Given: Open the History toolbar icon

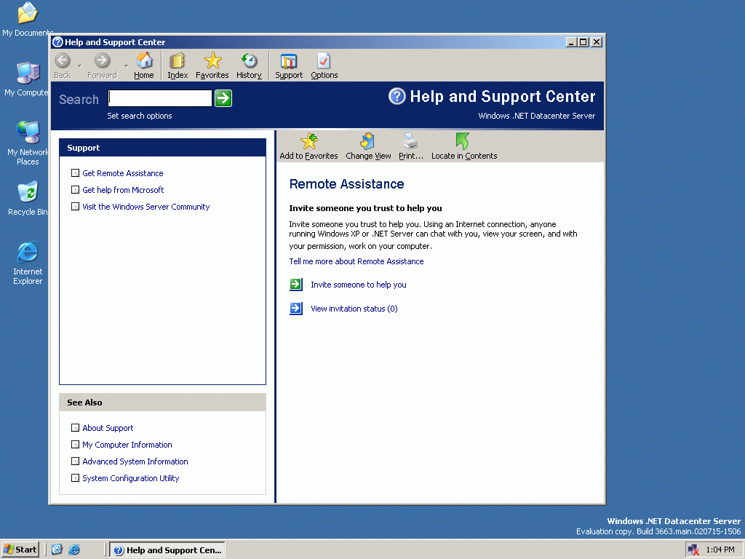Looking at the screenshot, I should [x=249, y=62].
